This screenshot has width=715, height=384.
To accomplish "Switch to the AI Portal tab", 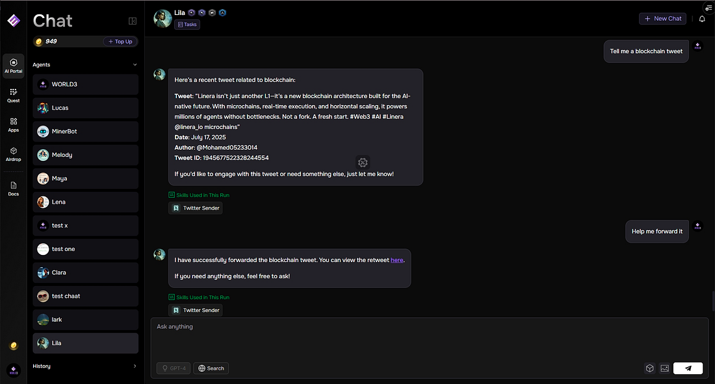I will pos(14,66).
